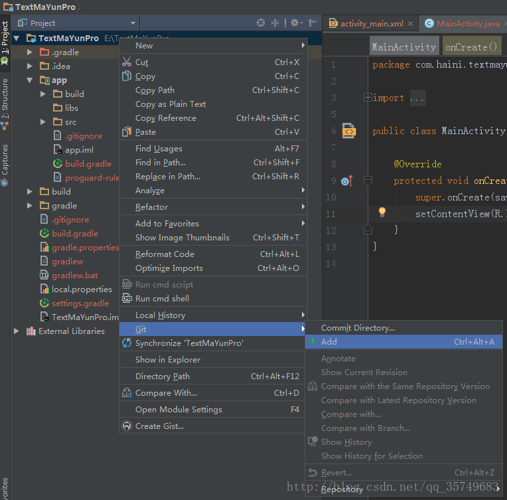Choose Show in Explorer
The width and height of the screenshot is (507, 500).
(x=214, y=359)
